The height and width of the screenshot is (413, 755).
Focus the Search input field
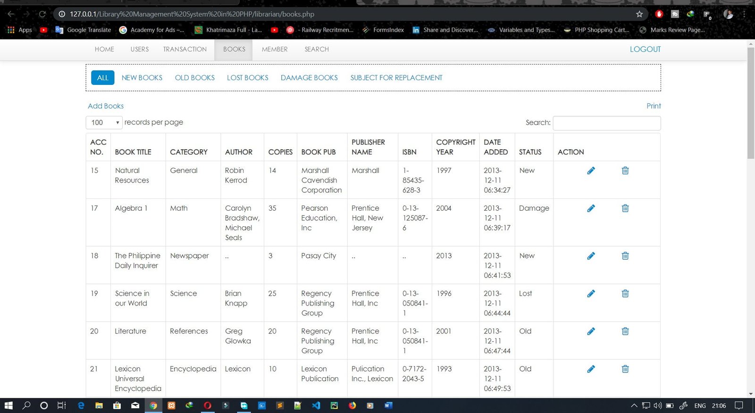[606, 123]
